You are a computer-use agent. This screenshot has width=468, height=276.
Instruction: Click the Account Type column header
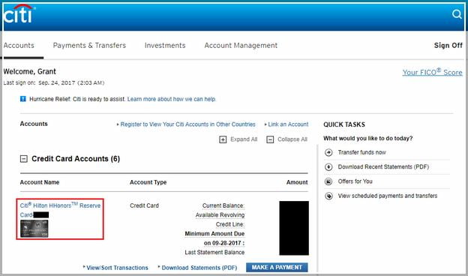tap(148, 182)
